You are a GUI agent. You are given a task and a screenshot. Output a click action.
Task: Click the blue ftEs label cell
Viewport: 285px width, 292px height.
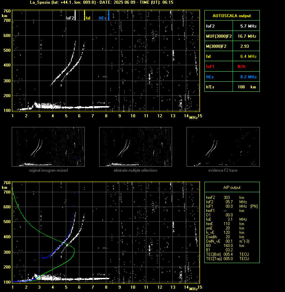[x=219, y=77]
